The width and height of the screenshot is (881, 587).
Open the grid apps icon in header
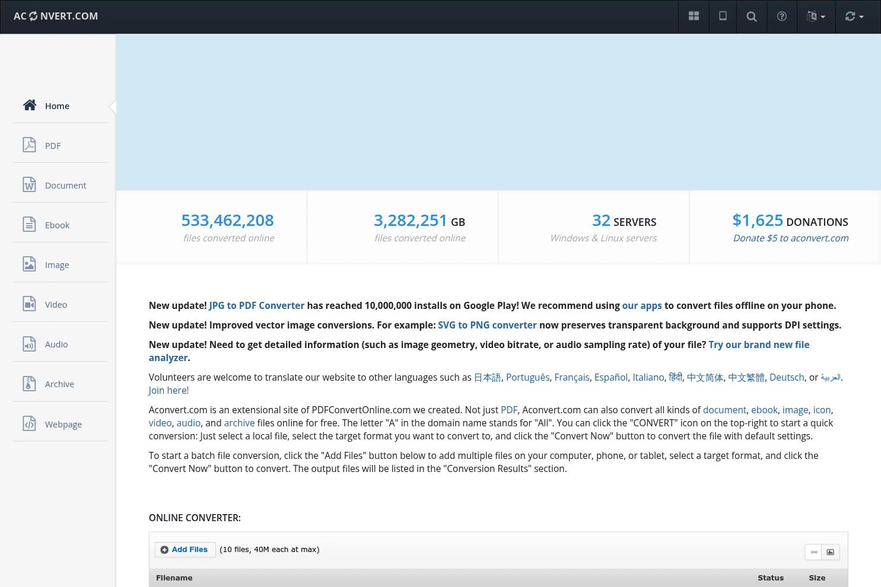(x=694, y=17)
